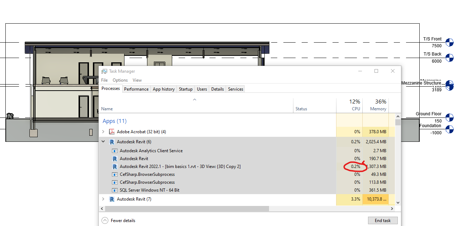462x226 pixels.
Task: Click the SQL Server Windows NT icon
Action: point(115,190)
